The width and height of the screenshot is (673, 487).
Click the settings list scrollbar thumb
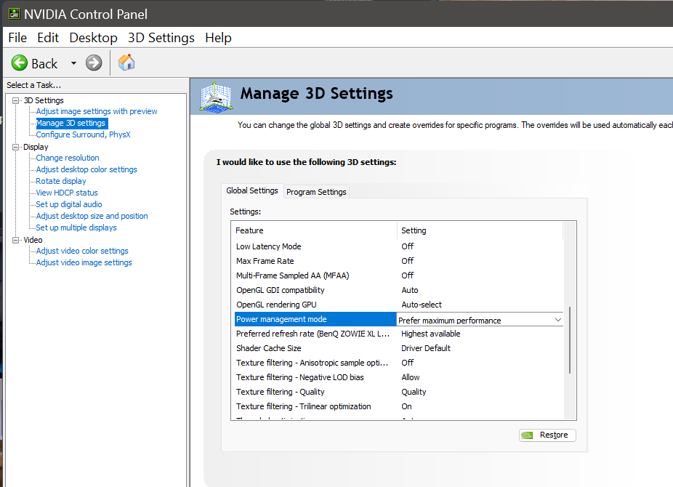pos(570,340)
